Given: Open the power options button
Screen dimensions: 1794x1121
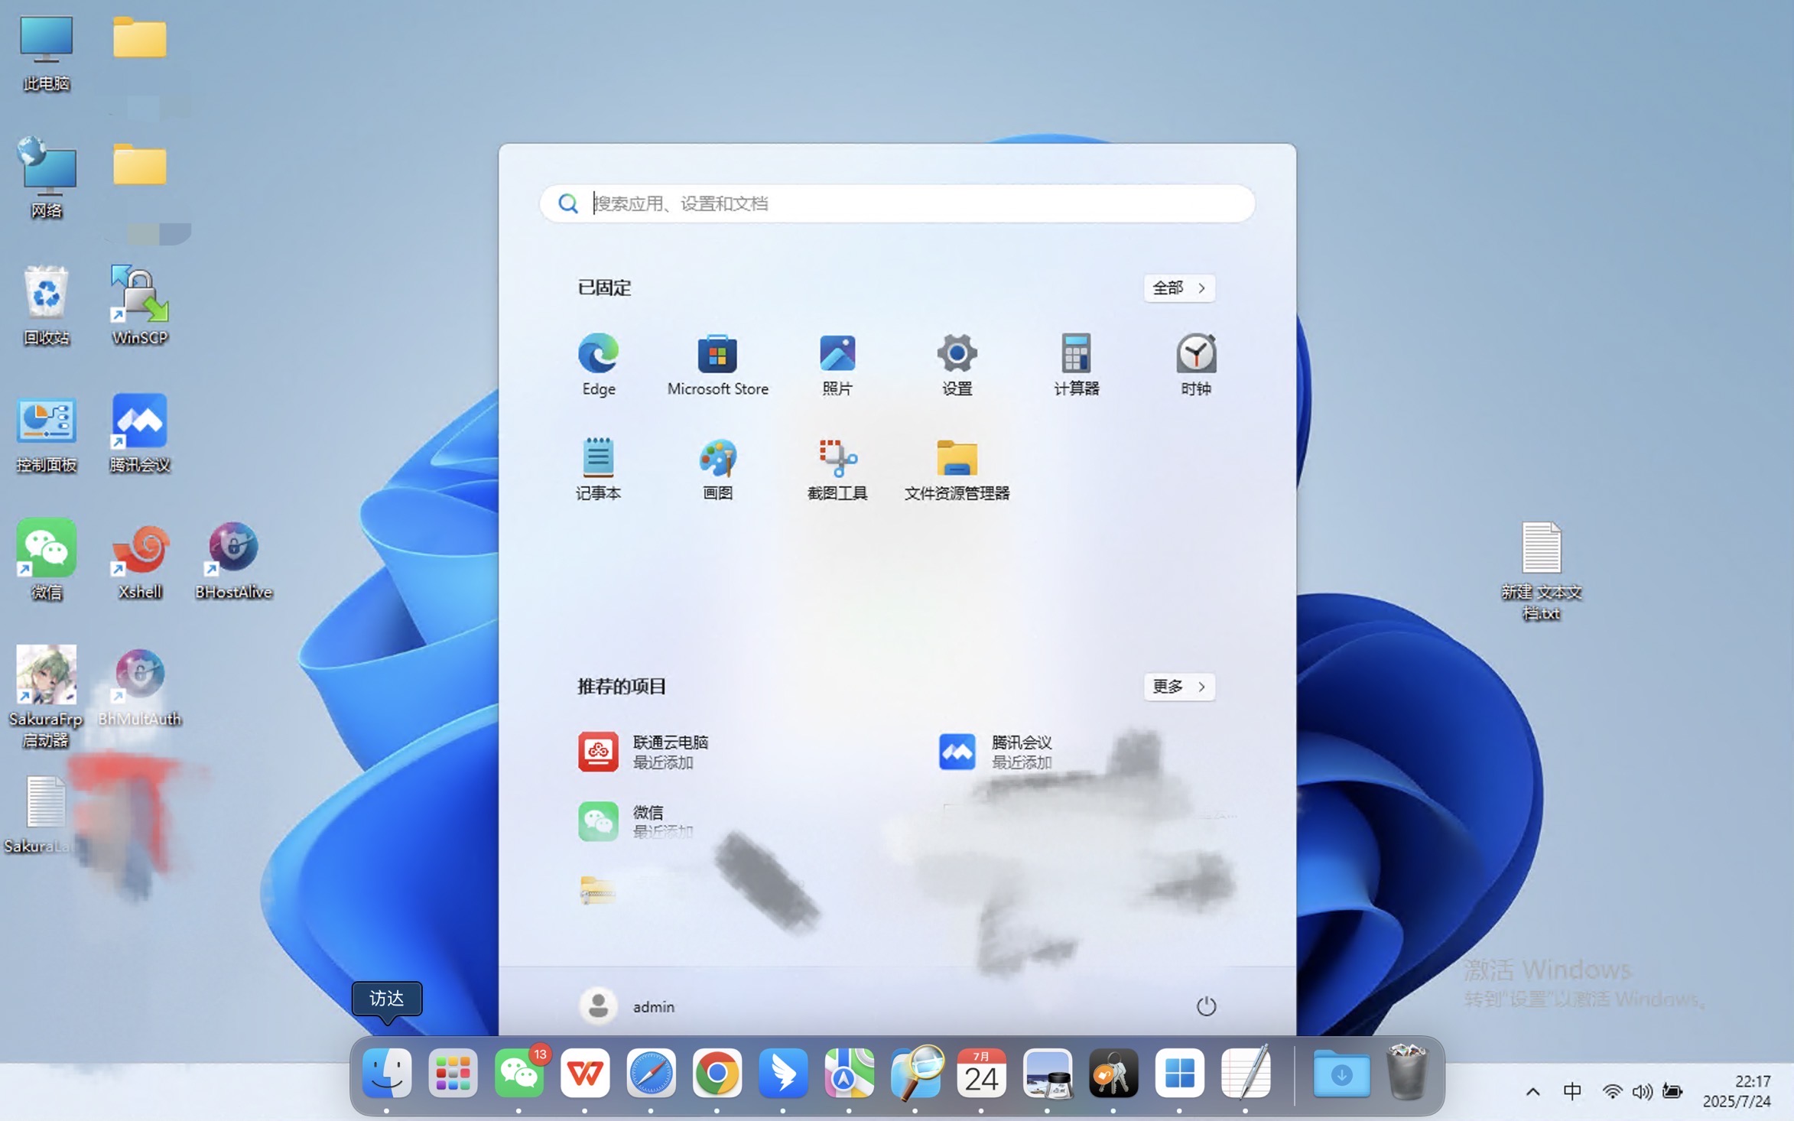Looking at the screenshot, I should coord(1205,1006).
